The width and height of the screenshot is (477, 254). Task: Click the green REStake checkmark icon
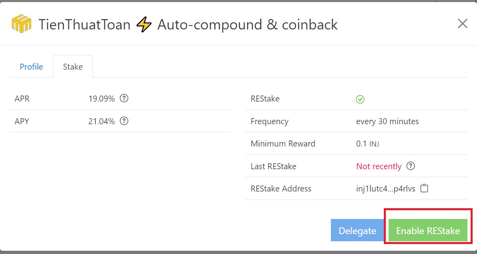(x=360, y=99)
